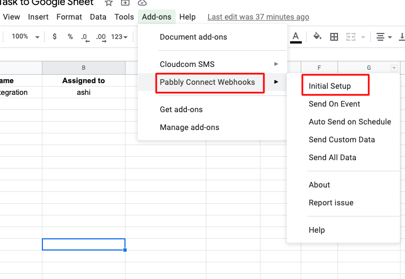
Task: Select column F header
Action: point(319,68)
